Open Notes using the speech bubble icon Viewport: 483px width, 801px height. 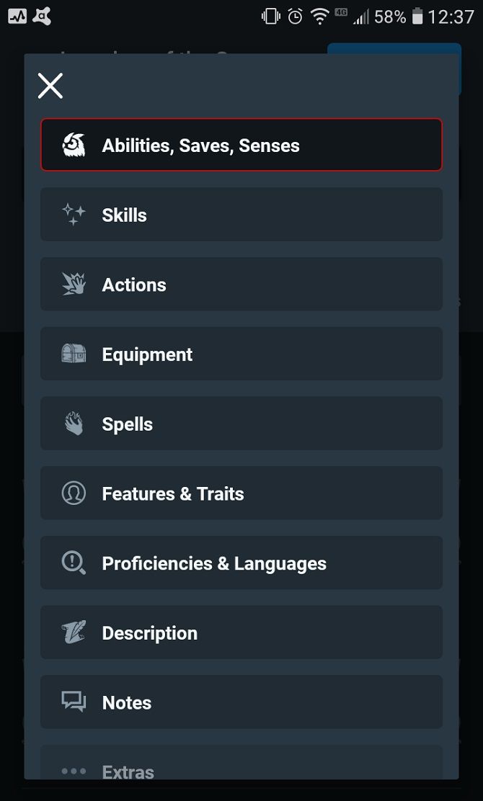tap(73, 702)
